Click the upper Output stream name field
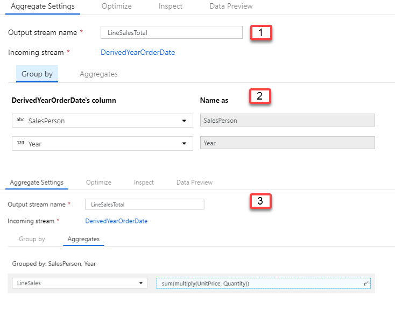 [172, 32]
